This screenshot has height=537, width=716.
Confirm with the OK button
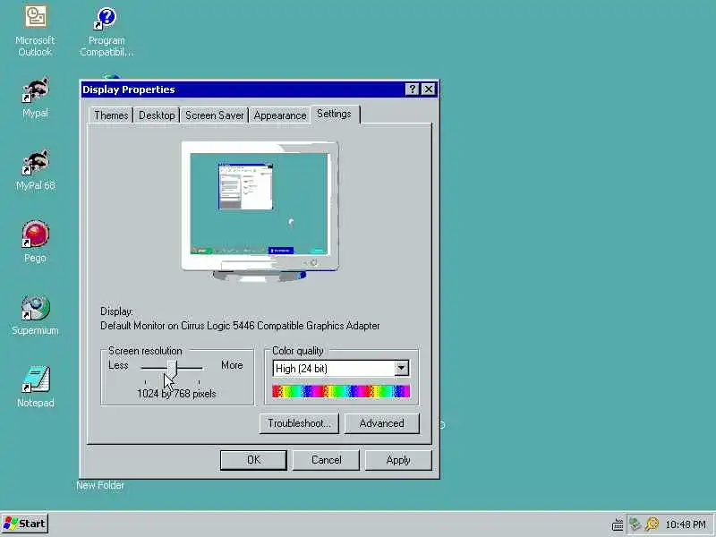(x=253, y=460)
